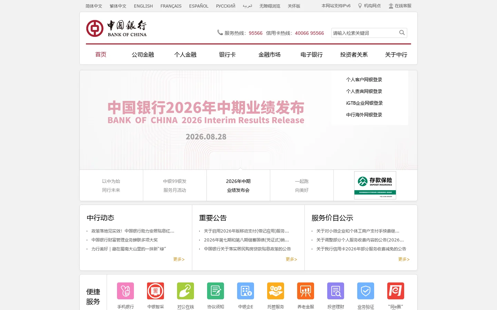This screenshot has width=497, height=310.
Task: Click 中行海外网银登录 login link
Action: point(364,115)
